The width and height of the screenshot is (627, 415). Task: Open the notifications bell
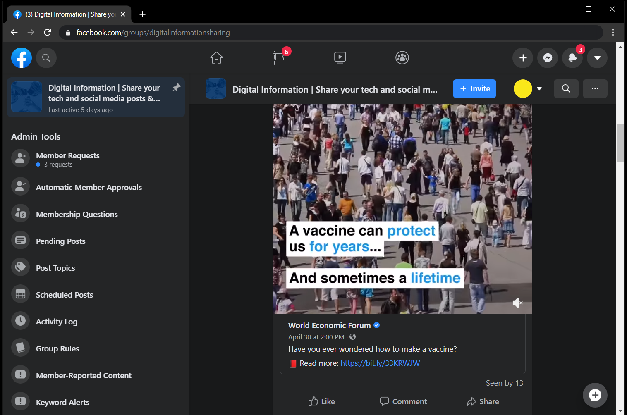tap(572, 58)
